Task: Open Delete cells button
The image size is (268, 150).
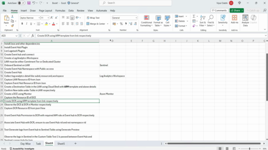Action: coord(180,21)
